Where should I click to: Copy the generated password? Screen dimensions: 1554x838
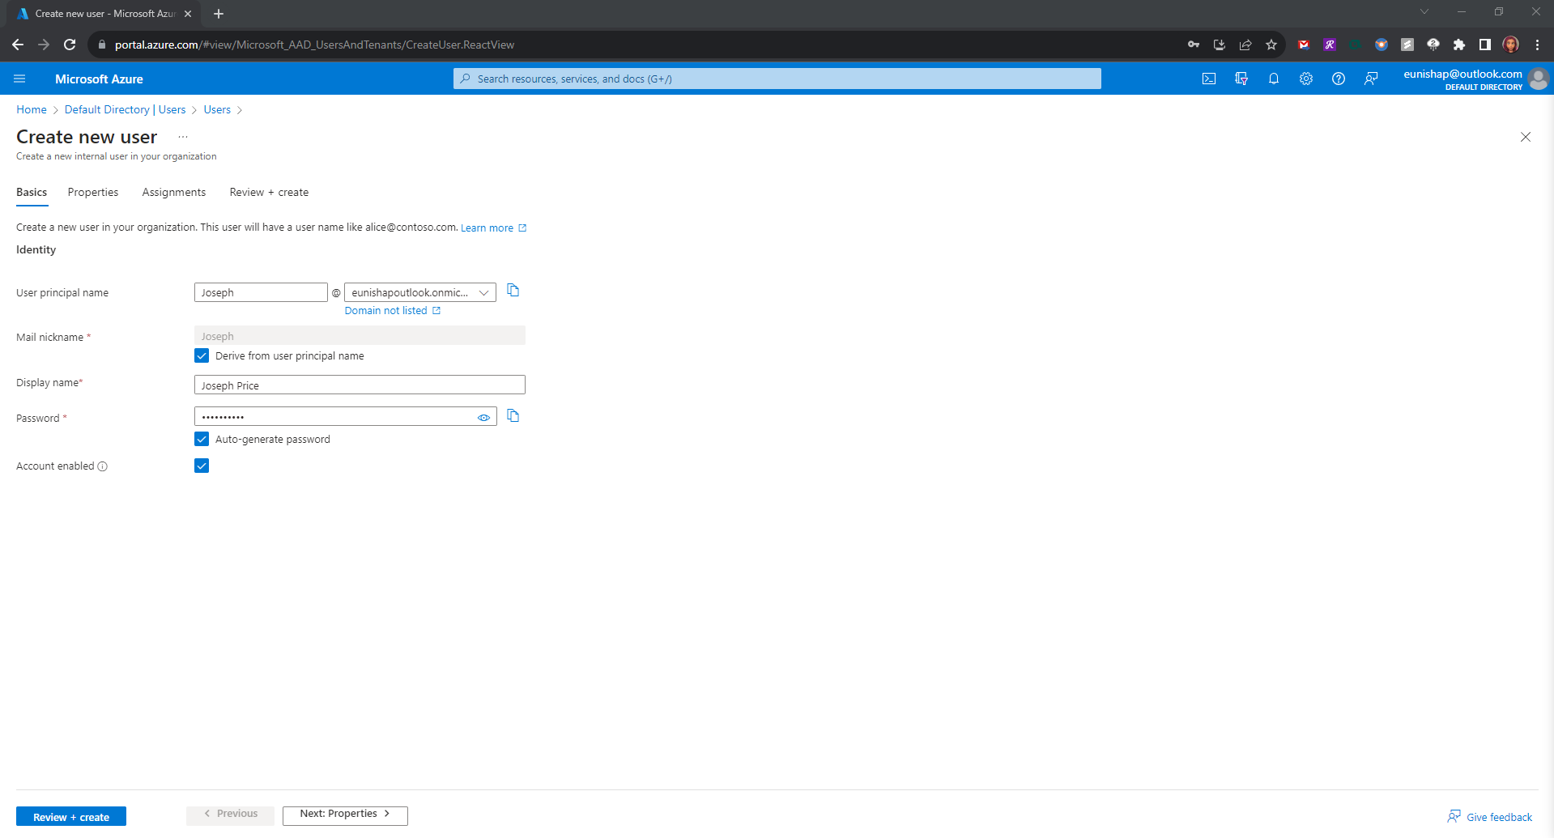pyautogui.click(x=513, y=416)
